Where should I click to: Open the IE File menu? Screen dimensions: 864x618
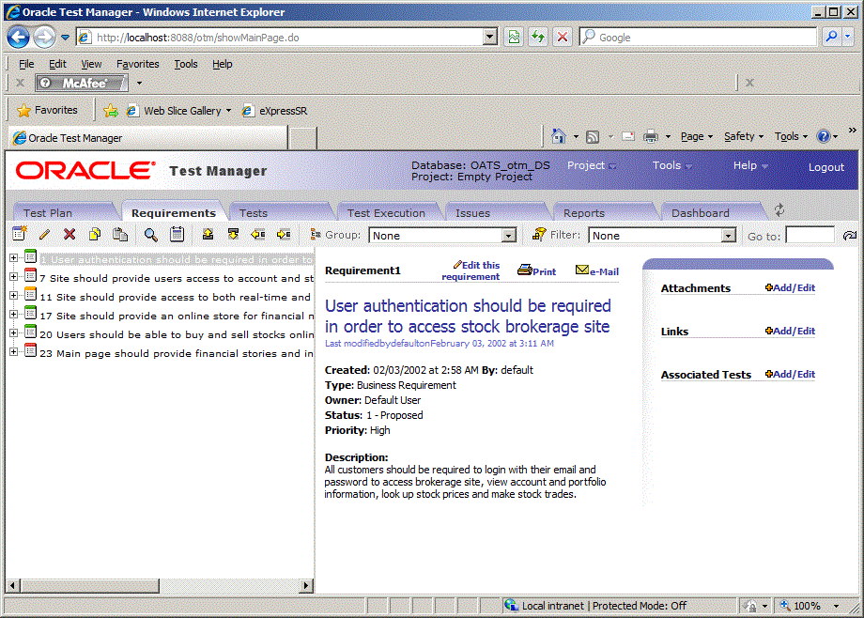26,64
